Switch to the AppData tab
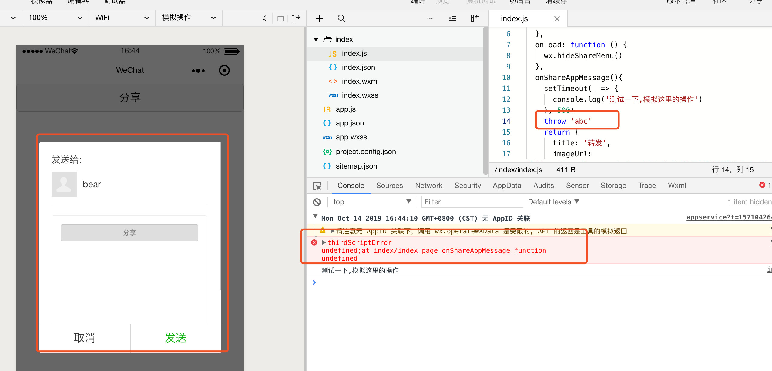The image size is (772, 371). tap(507, 185)
